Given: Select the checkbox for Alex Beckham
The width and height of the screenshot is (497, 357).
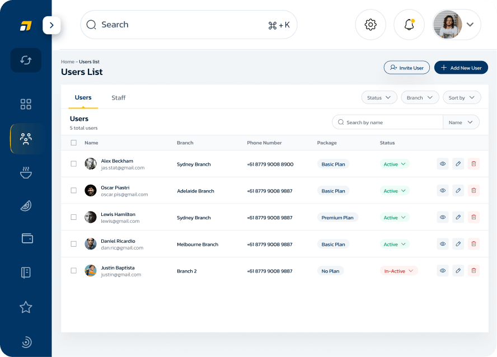Looking at the screenshot, I should pyautogui.click(x=73, y=164).
